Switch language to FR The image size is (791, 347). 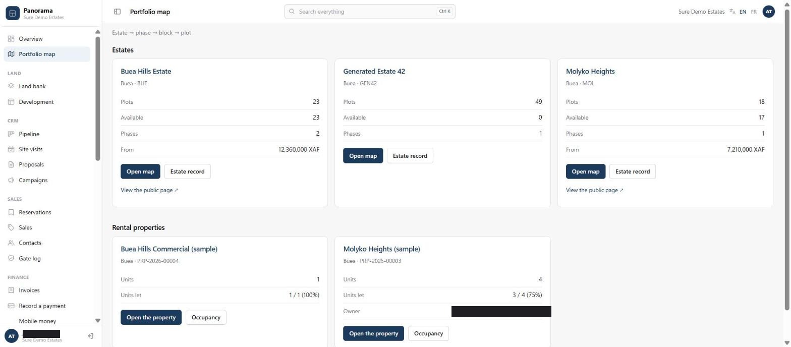point(754,12)
